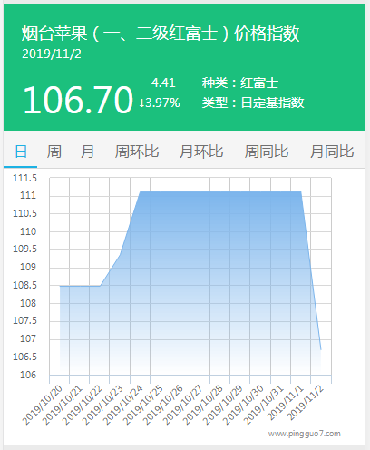Open the 周环比 tab

137,152
